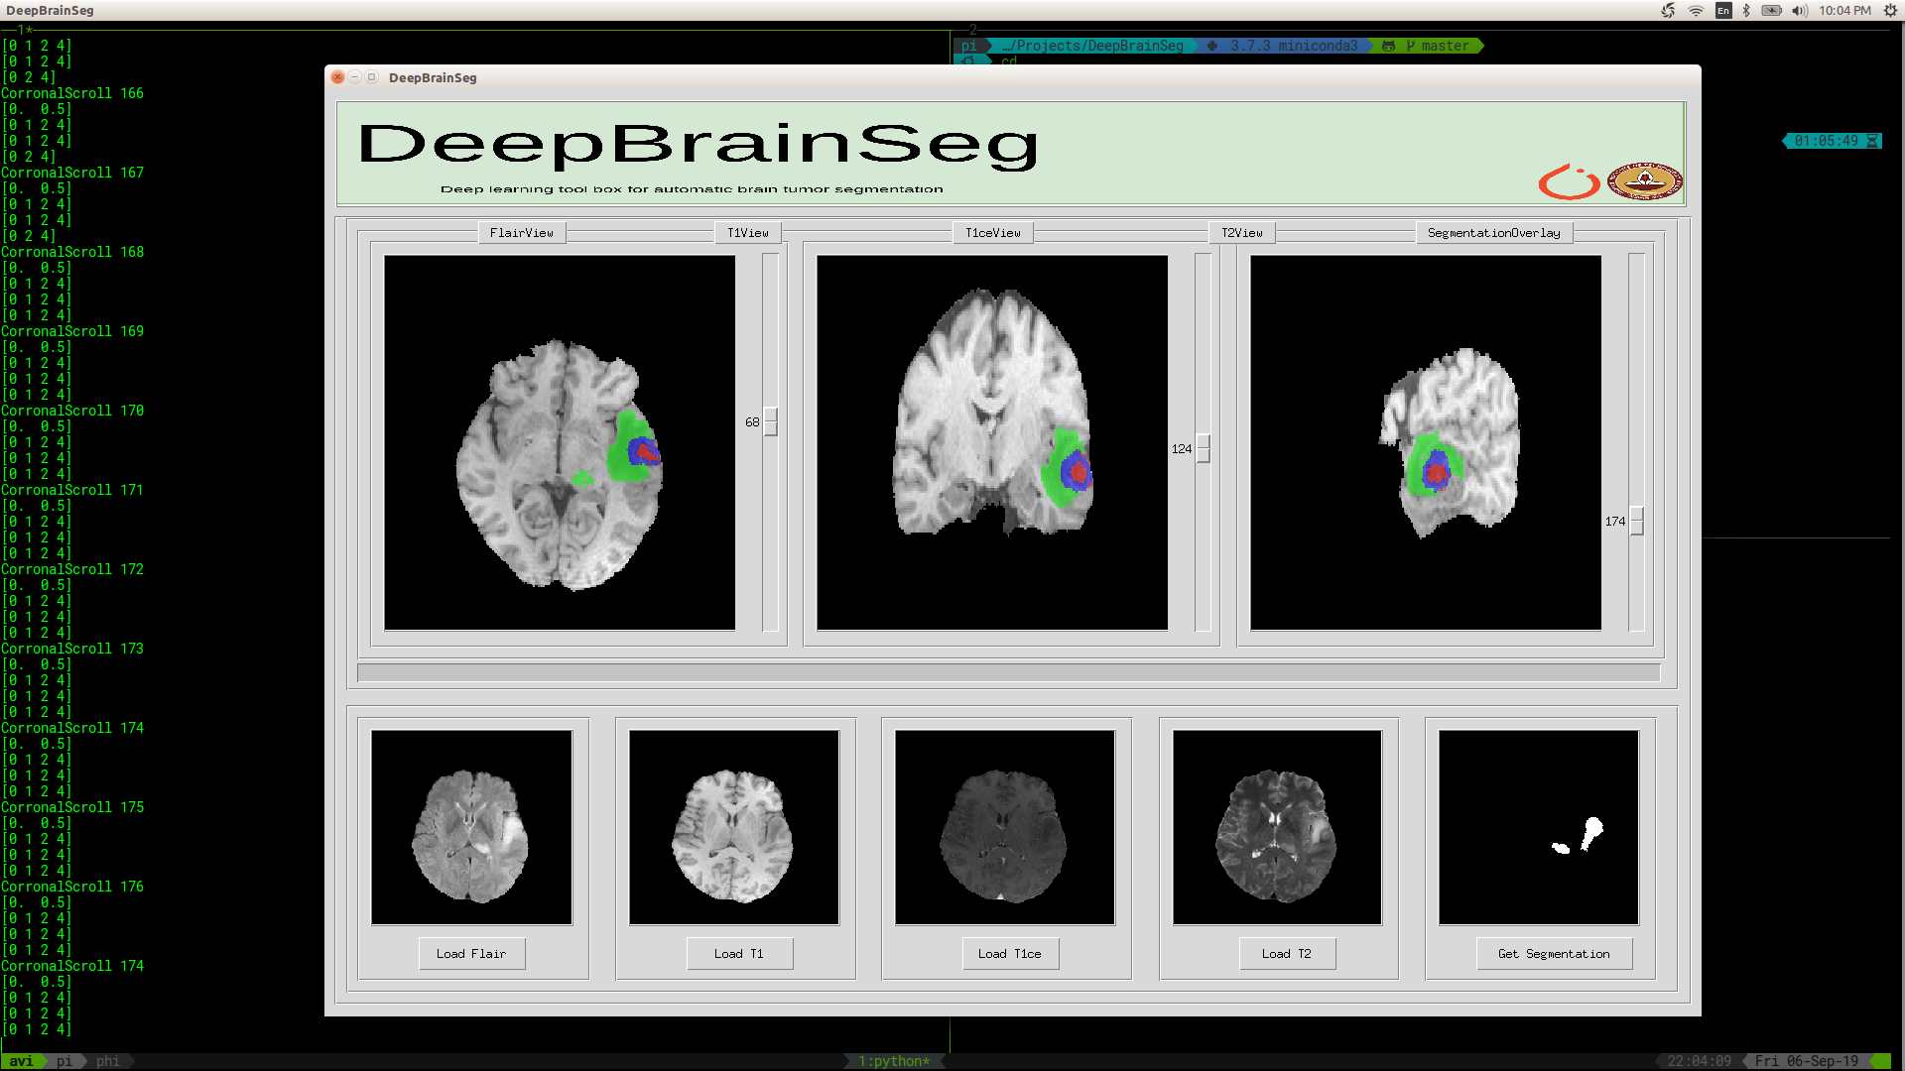Click the axial slice slider handle at 68
Screen dimensions: 1905x1071
point(771,421)
